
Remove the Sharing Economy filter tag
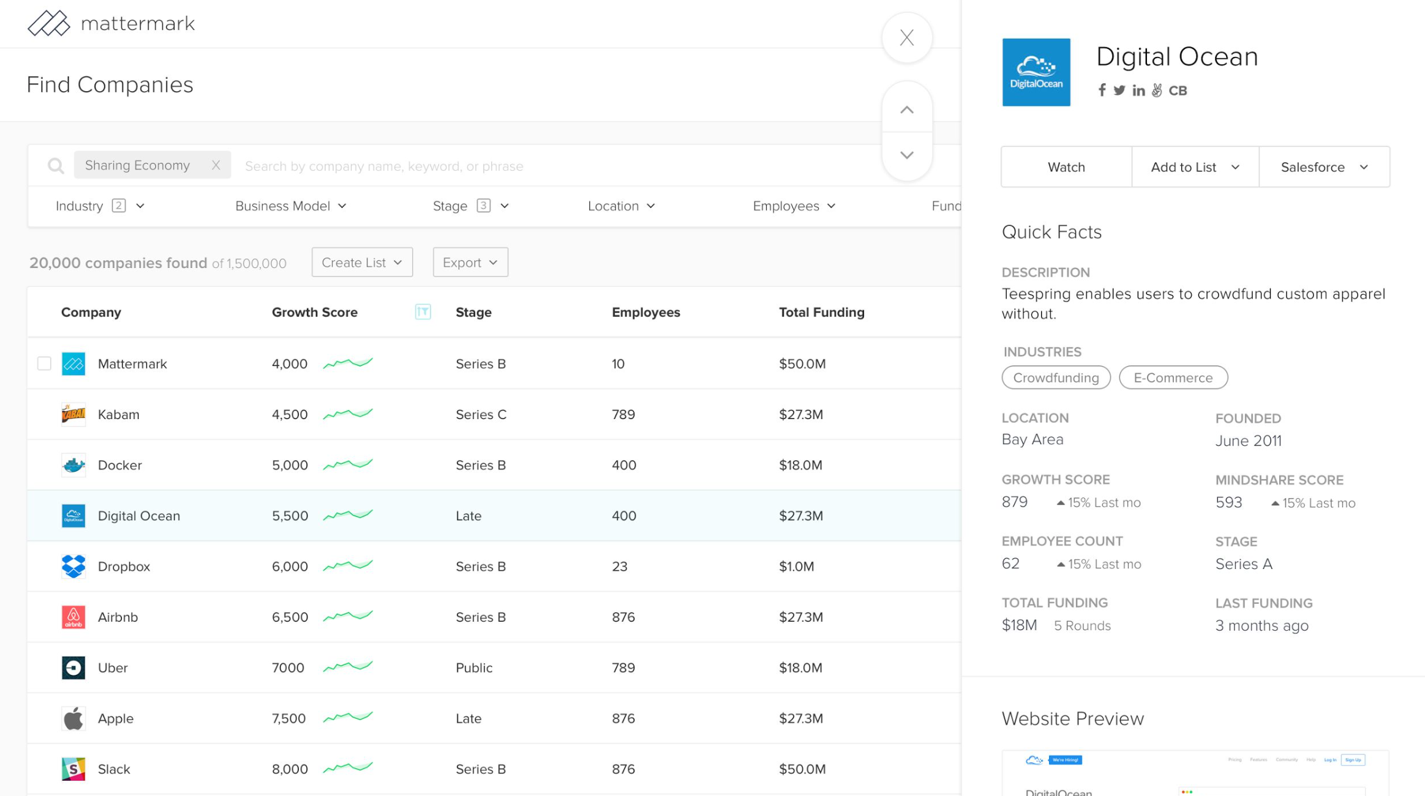[x=216, y=165]
